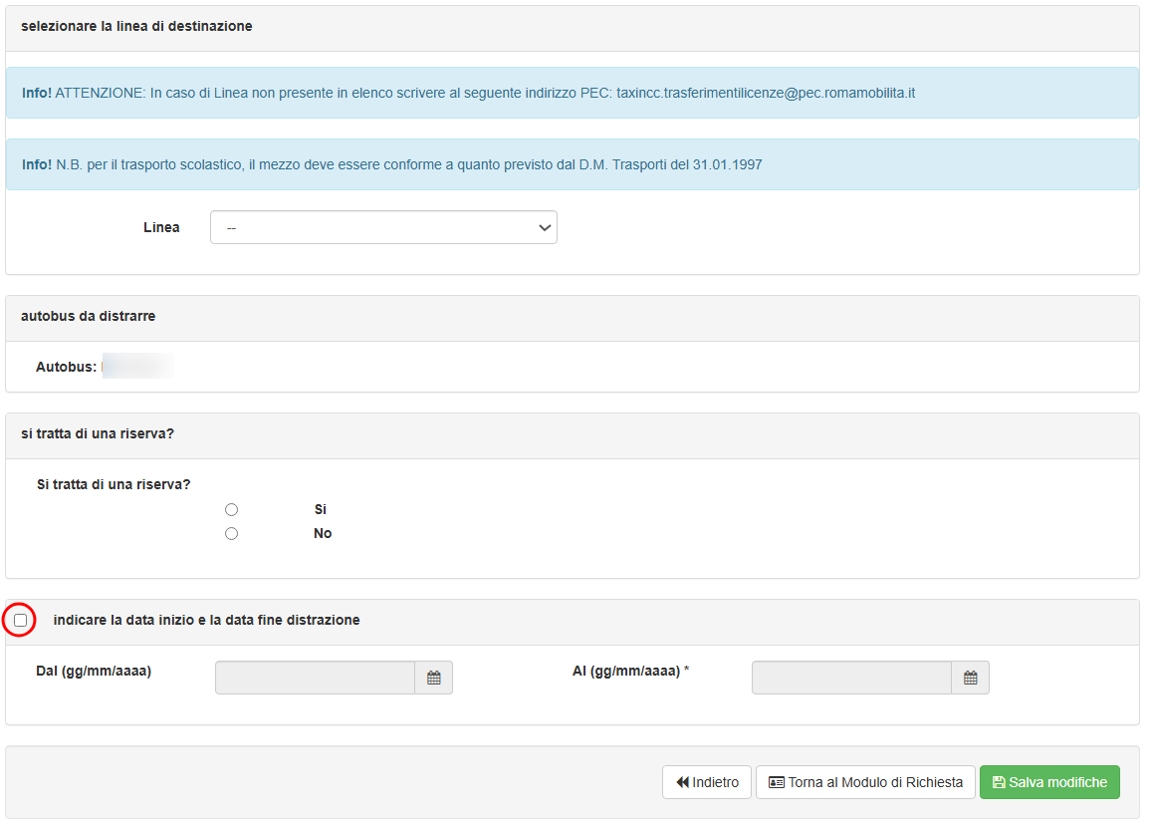Go back with the Indietro button
1152x827 pixels.
click(x=707, y=782)
